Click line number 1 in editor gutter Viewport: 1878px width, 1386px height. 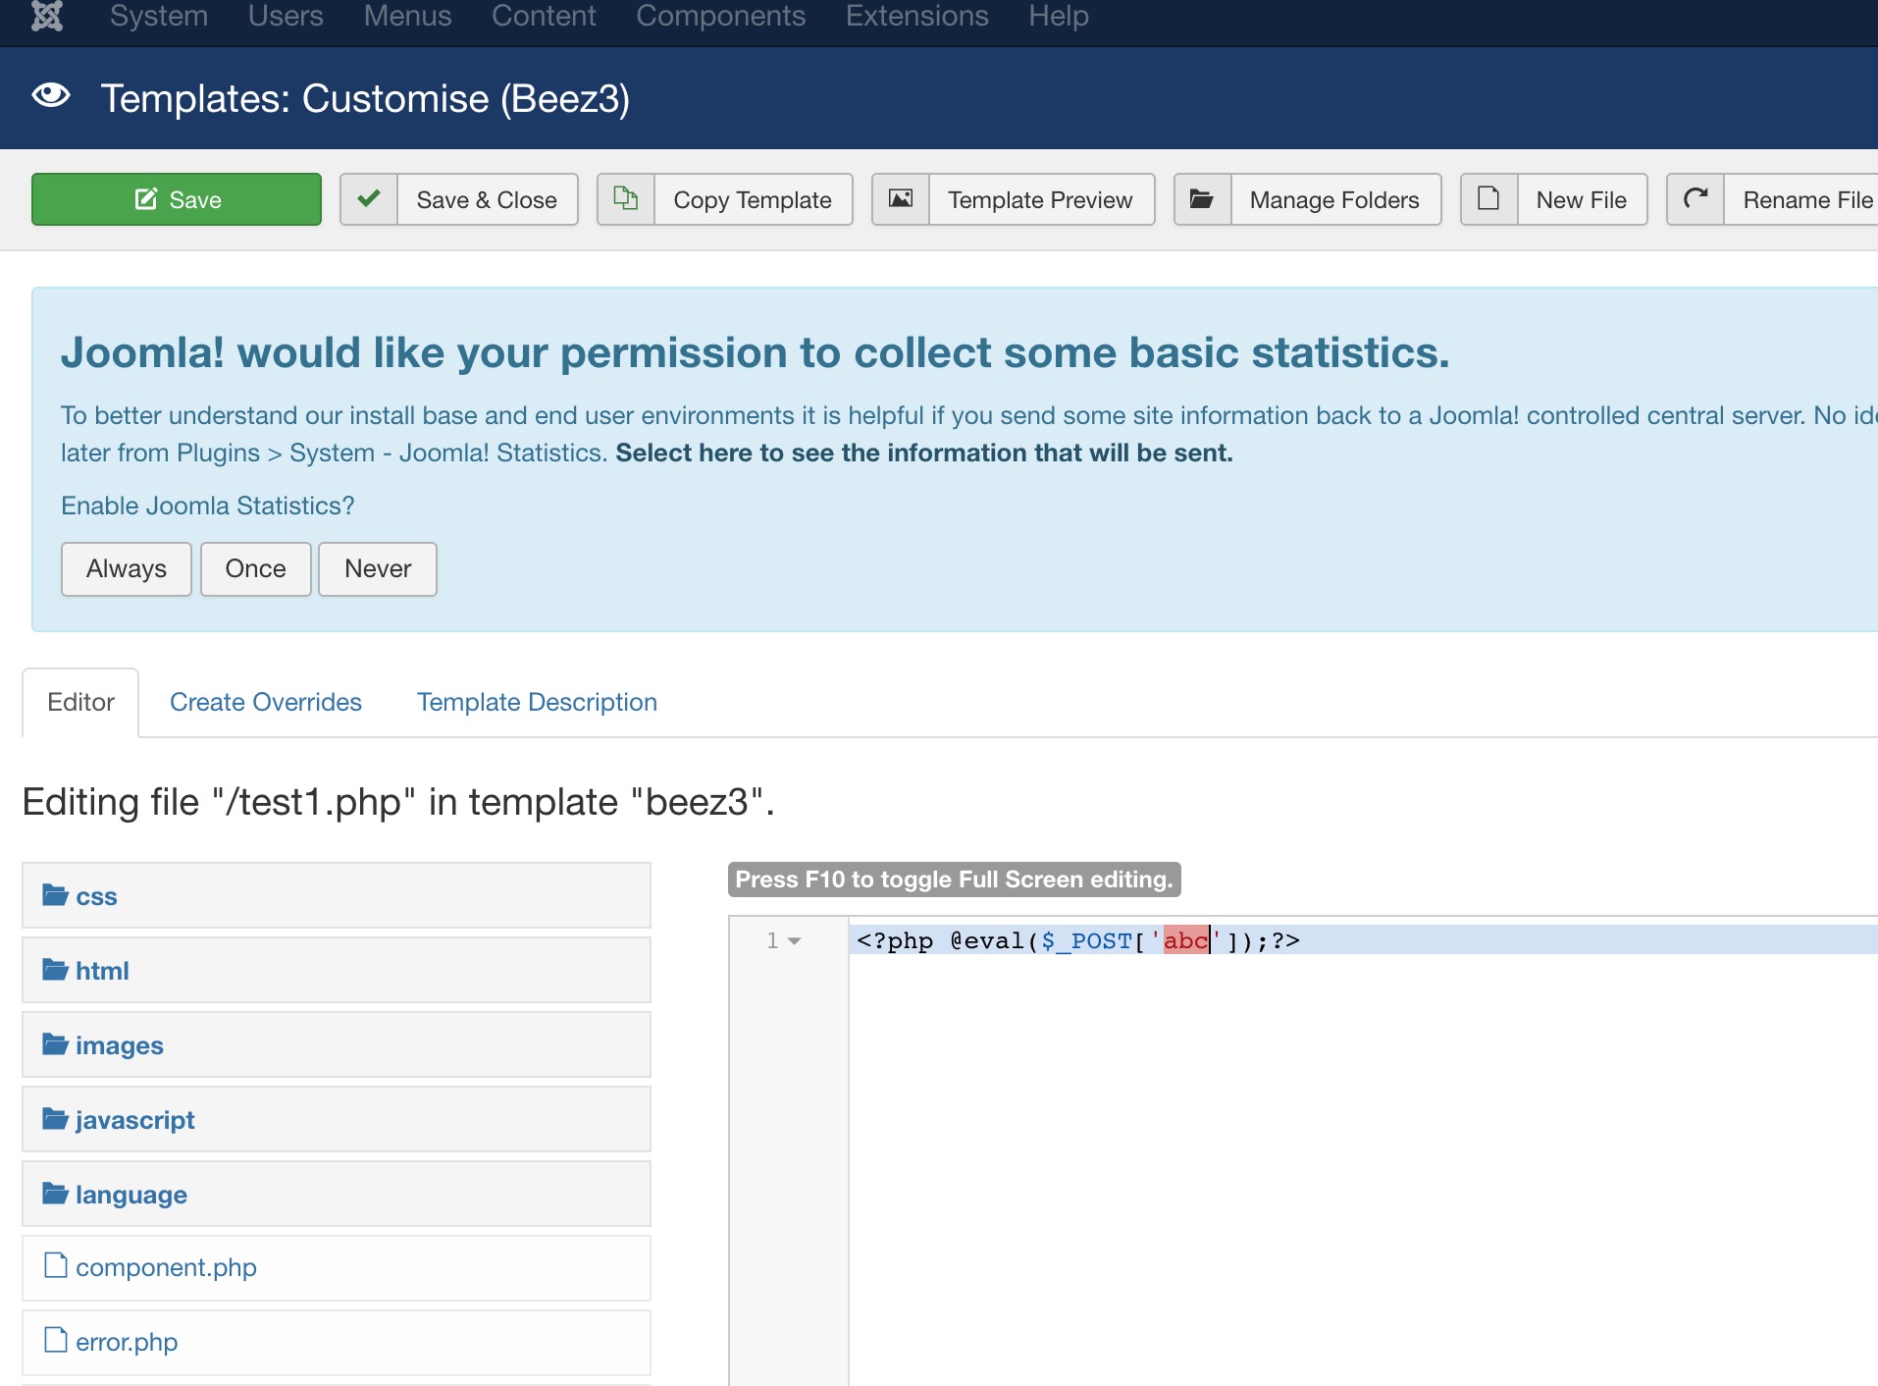coord(772,940)
